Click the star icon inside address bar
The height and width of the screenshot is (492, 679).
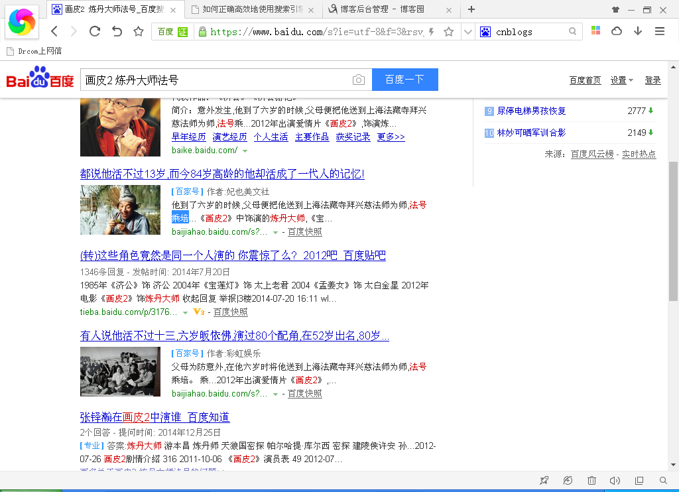pos(449,32)
